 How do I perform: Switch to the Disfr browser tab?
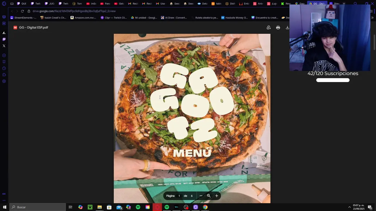click(230, 4)
